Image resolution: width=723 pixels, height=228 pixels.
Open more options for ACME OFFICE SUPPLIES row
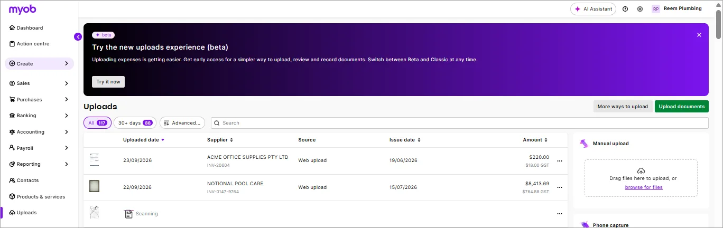coord(560,161)
